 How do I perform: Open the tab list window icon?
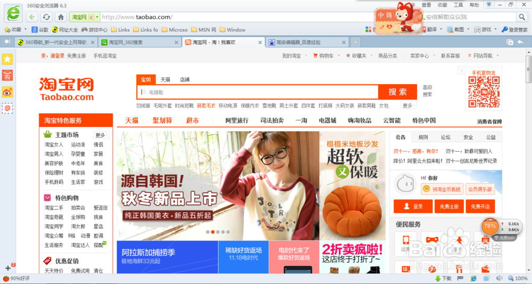tap(510, 42)
